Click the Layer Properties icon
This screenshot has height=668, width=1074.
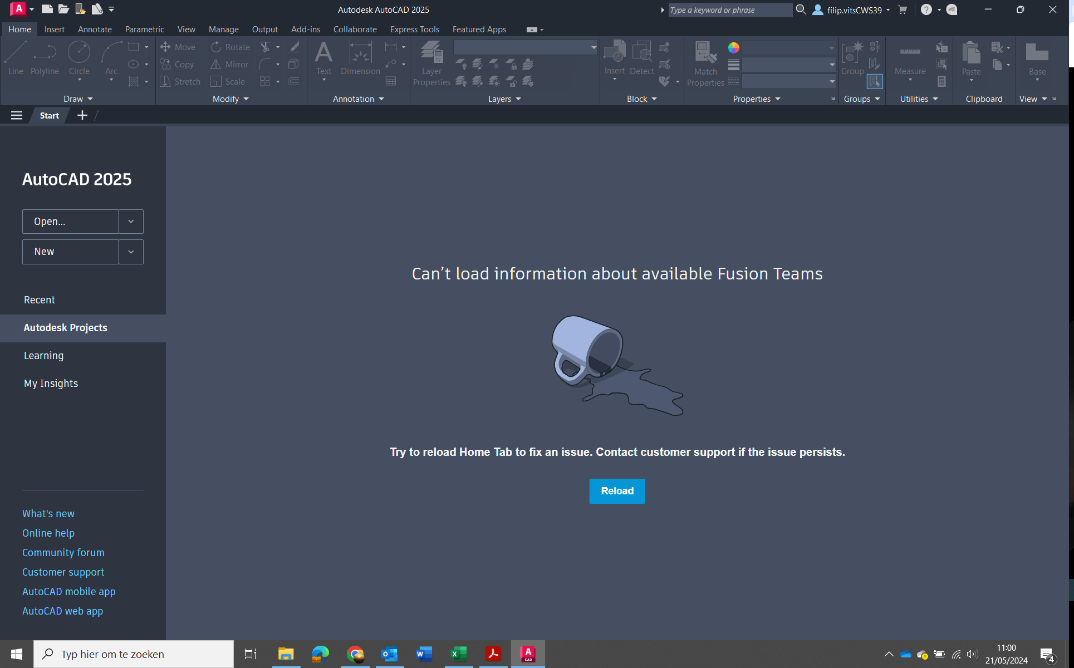[x=431, y=62]
